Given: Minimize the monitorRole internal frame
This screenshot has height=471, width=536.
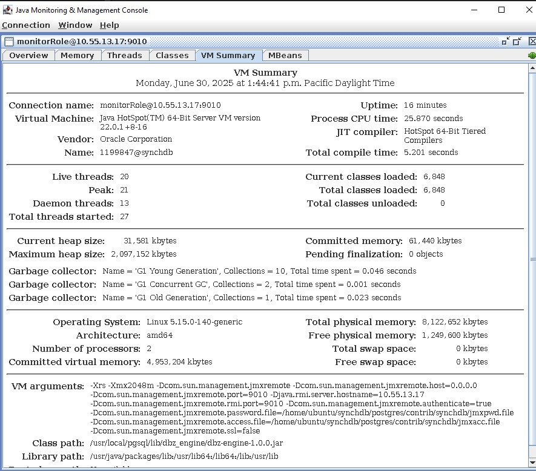Looking at the screenshot, I should [505, 41].
